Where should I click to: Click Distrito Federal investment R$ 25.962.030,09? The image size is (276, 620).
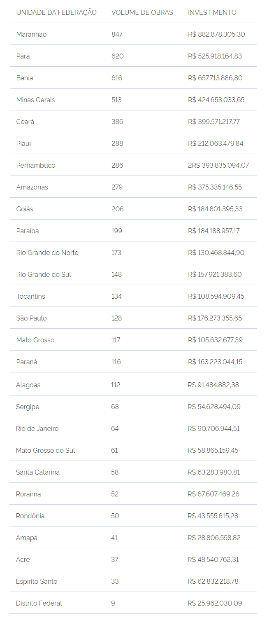point(215,603)
